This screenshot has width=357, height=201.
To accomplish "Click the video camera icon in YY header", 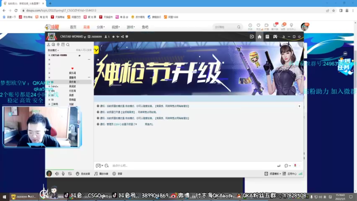I will (x=252, y=37).
